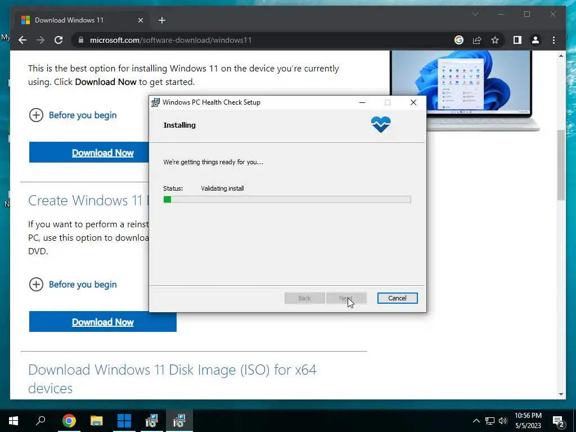Click the Google icon in the address bar
The image size is (576, 432).
pyautogui.click(x=459, y=40)
